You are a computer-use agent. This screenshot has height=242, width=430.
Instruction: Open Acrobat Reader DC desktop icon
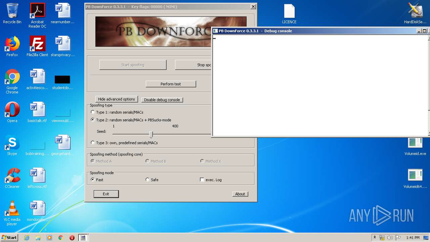[37, 15]
